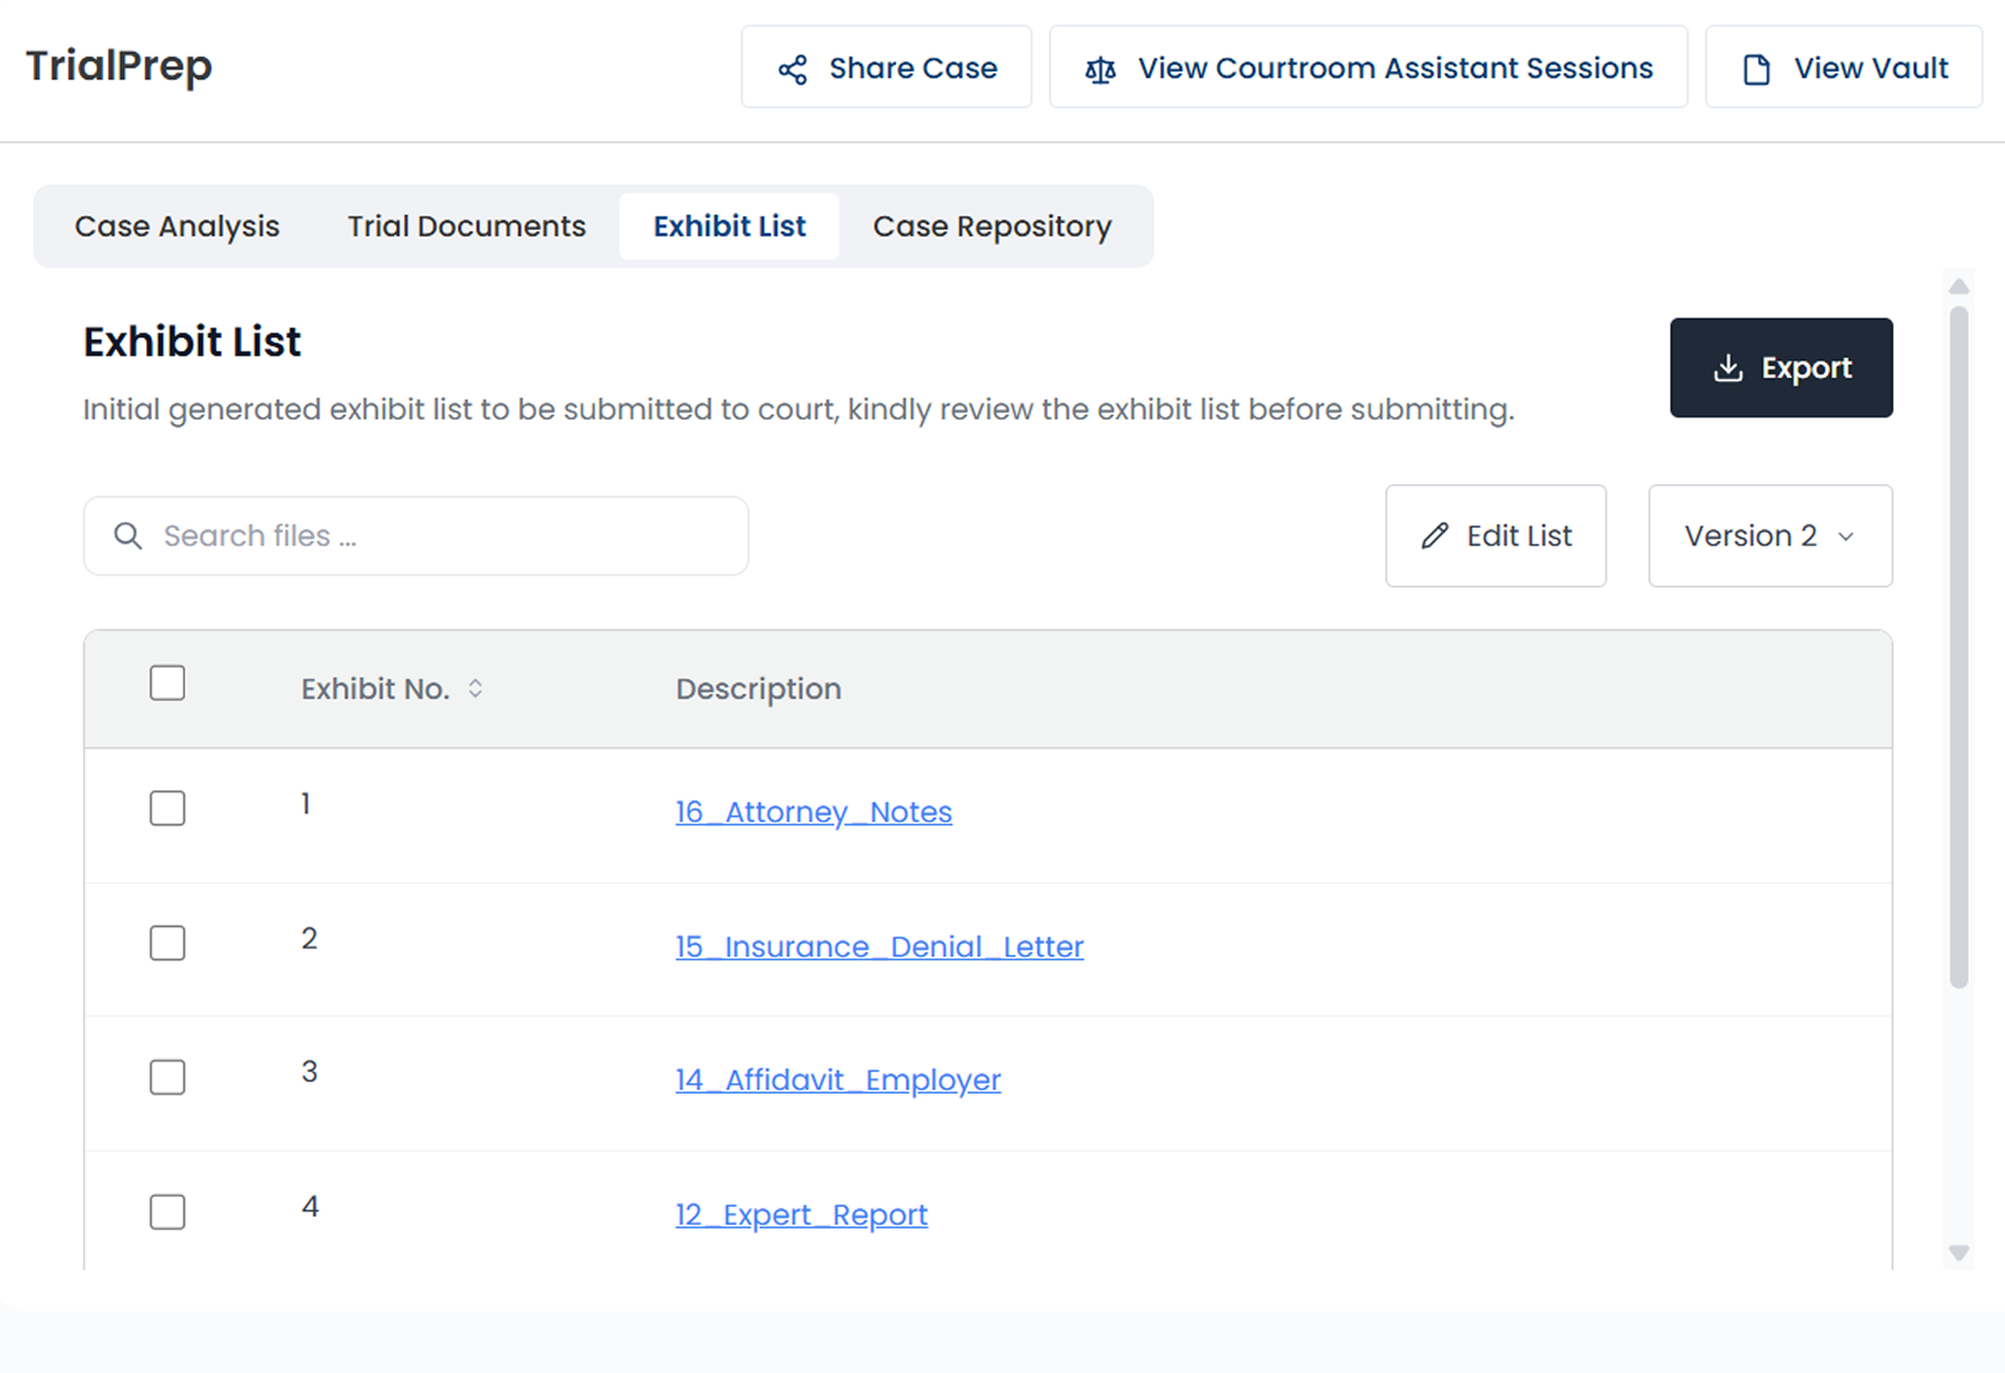
Task: Open the Trial Documents tab
Action: pyautogui.click(x=466, y=226)
